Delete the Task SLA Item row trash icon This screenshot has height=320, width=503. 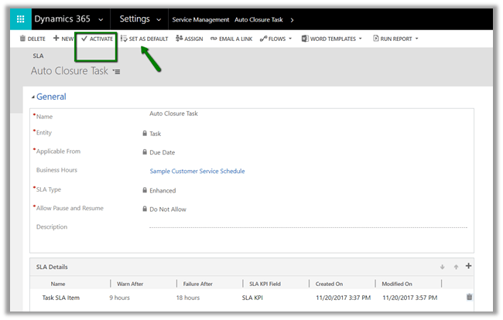pyautogui.click(x=469, y=297)
